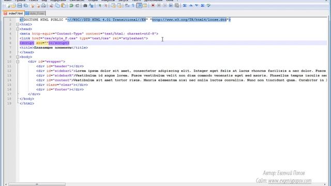Click the closing </body> tag

coord(27,99)
